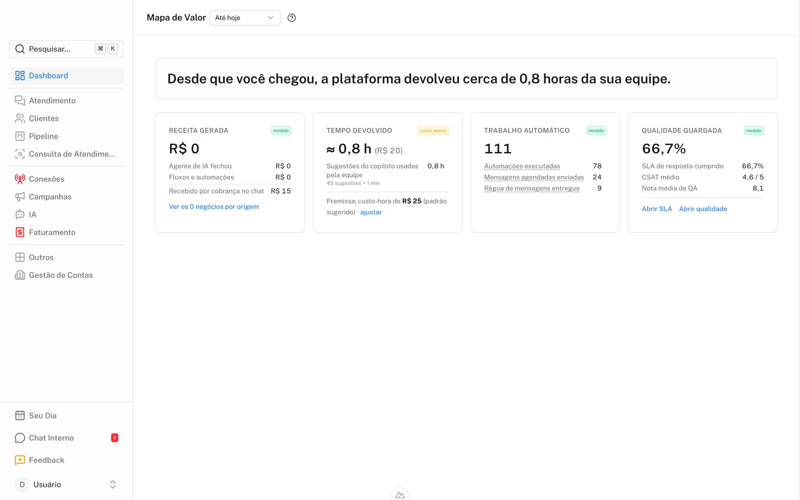
Task: Click the Campanhas megaphone icon
Action: [20, 197]
